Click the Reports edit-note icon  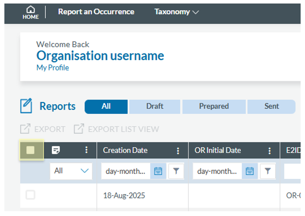click(x=26, y=106)
